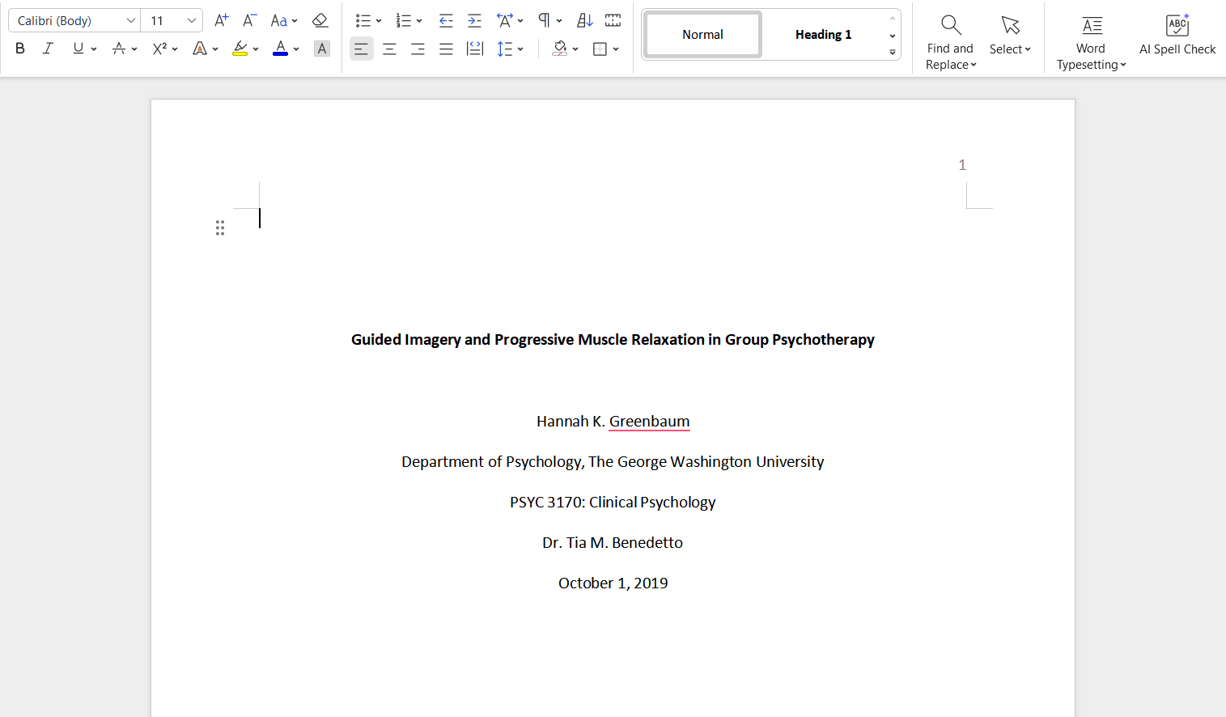Decrease indent of the paragraph

coord(446,20)
